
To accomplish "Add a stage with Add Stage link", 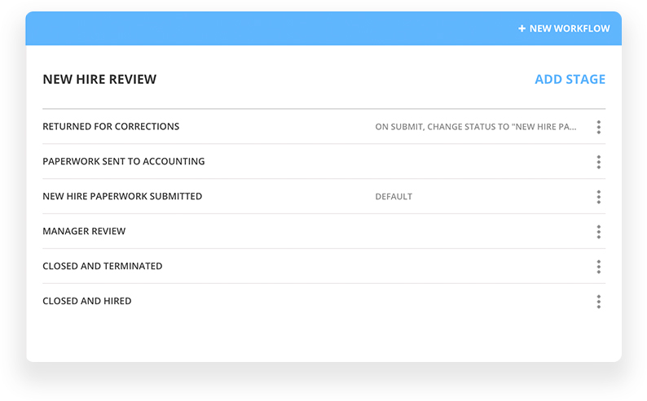I will coord(570,79).
